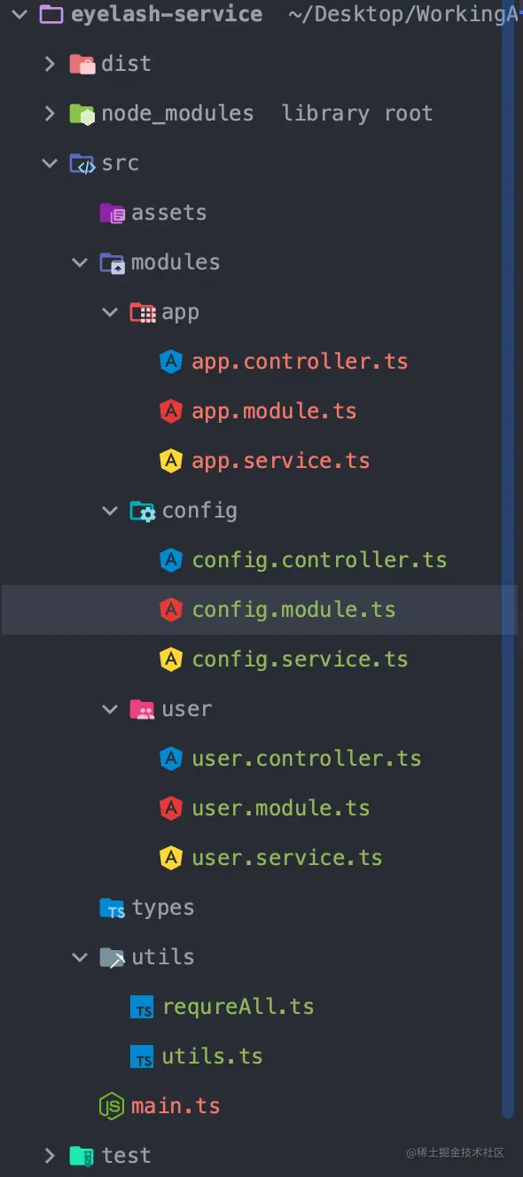Expand the dist folder arrow
The image size is (523, 1177).
pos(51,64)
